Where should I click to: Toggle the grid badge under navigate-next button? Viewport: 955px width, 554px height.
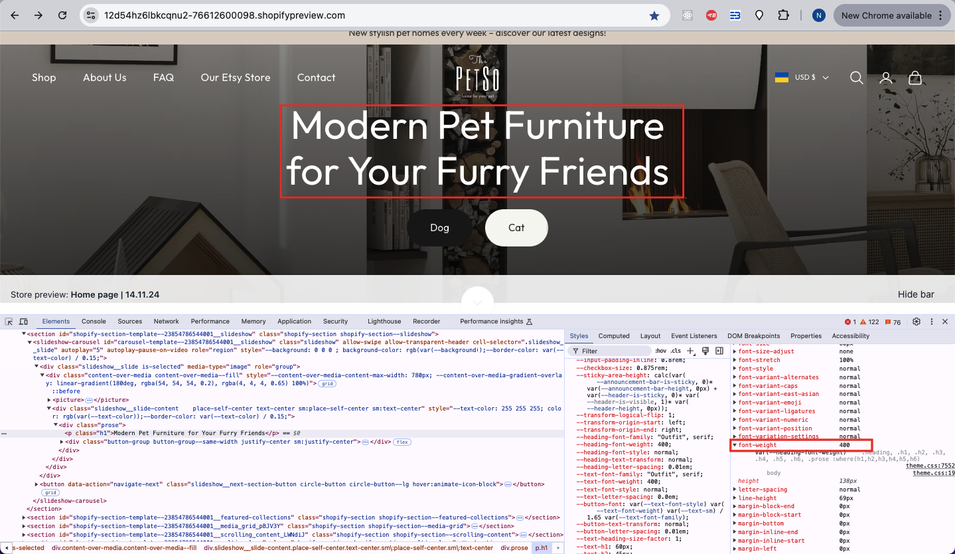coord(50,493)
